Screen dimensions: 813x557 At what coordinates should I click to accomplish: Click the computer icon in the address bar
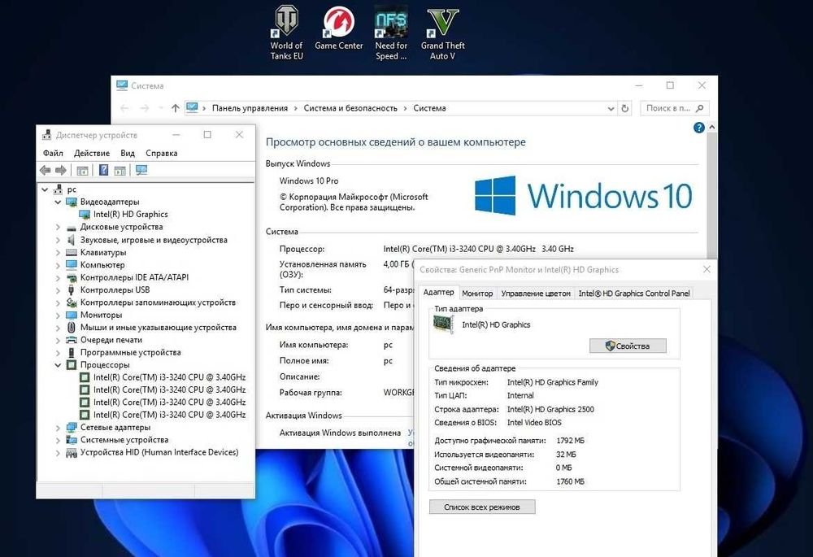pos(193,107)
